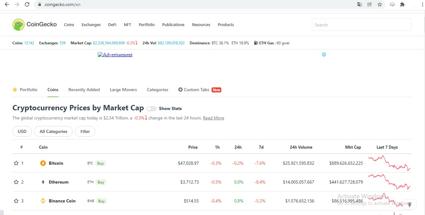The width and height of the screenshot is (425, 215).
Task: Expand the All Categories dropdown
Action: click(x=53, y=131)
